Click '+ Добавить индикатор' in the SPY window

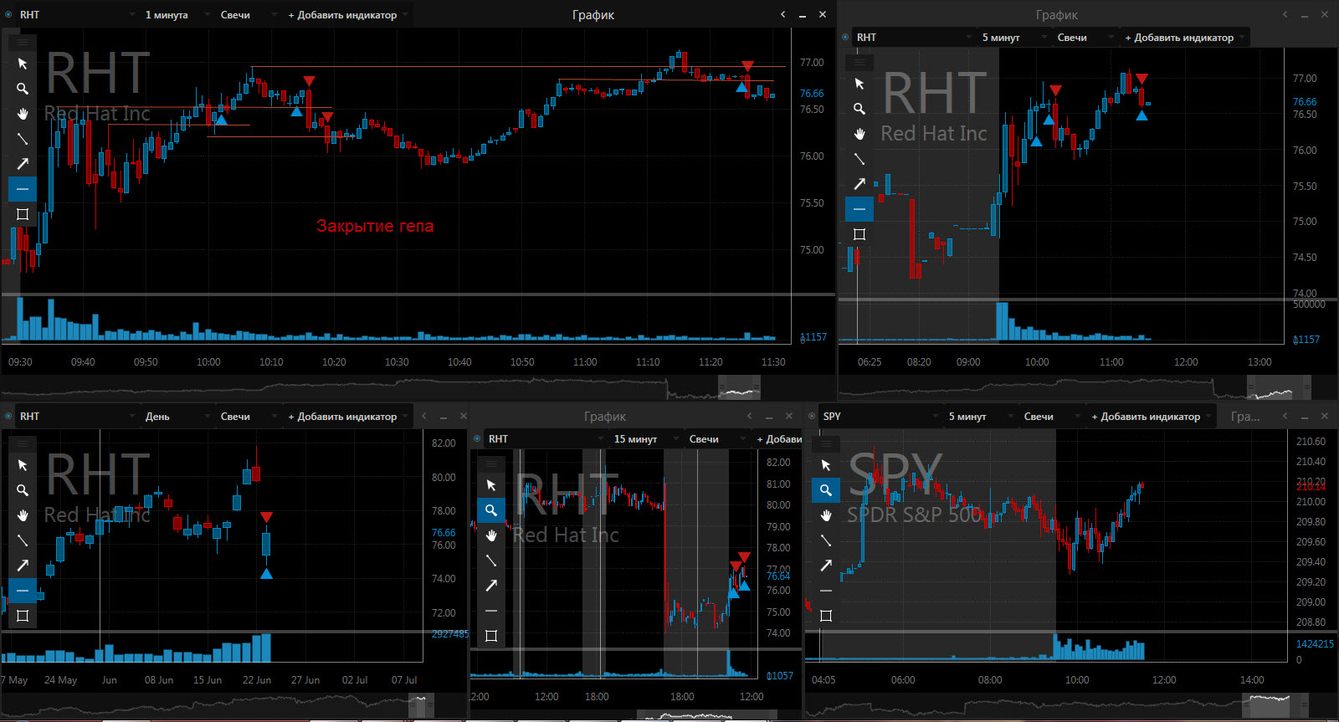click(x=1151, y=416)
